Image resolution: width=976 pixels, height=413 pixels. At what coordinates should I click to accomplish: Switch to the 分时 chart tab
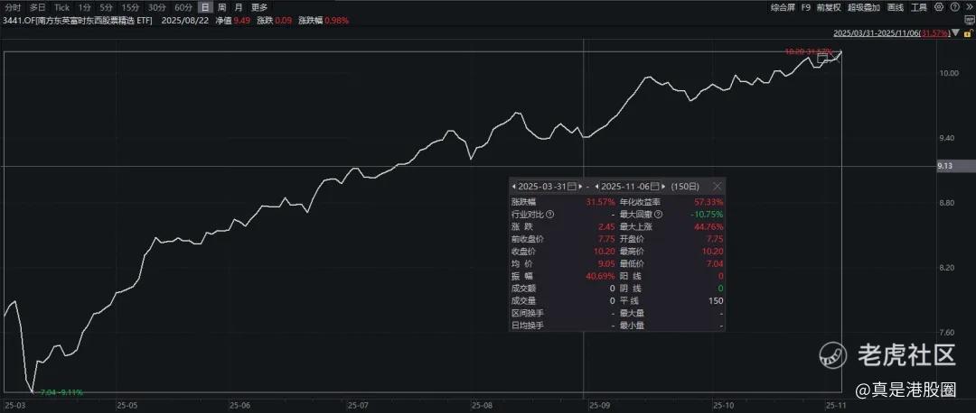click(x=13, y=7)
